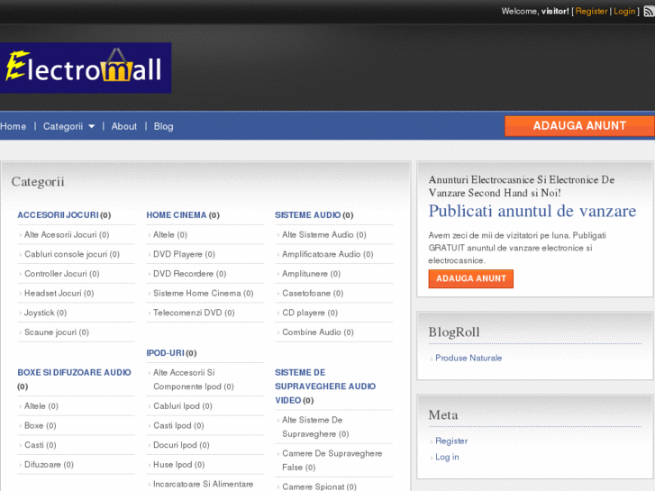
Task: Click Log in under Meta
Action: pyautogui.click(x=447, y=457)
